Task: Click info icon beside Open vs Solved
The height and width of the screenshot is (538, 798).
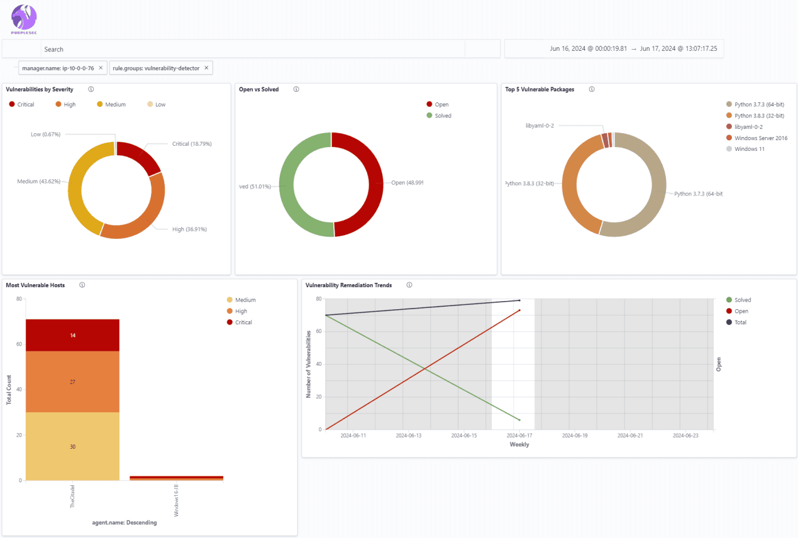Action: click(x=296, y=89)
